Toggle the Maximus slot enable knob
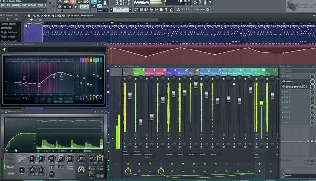This screenshot has height=181, width=316. 312,82
